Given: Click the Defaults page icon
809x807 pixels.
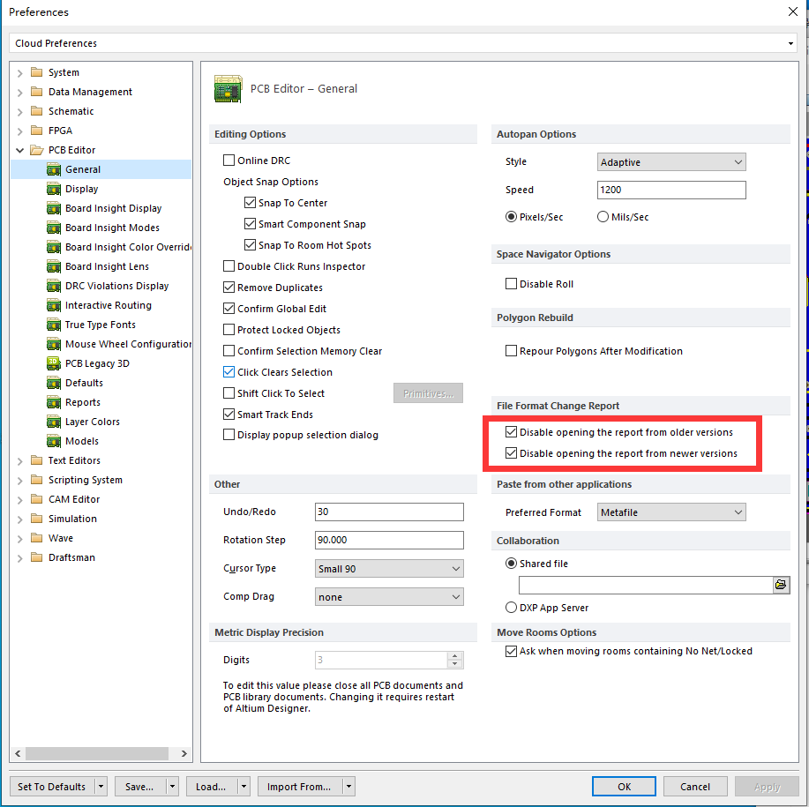Looking at the screenshot, I should point(54,383).
